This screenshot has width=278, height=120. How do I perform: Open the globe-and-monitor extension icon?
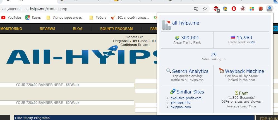pos(225,8)
